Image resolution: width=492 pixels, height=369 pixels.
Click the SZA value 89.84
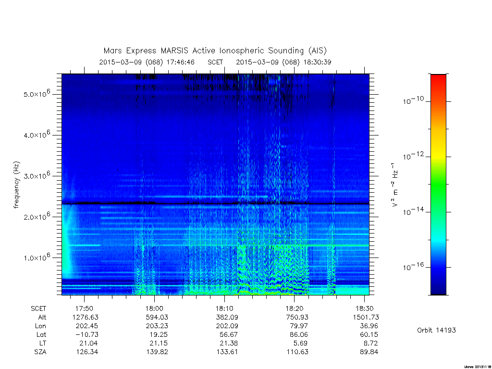click(369, 352)
